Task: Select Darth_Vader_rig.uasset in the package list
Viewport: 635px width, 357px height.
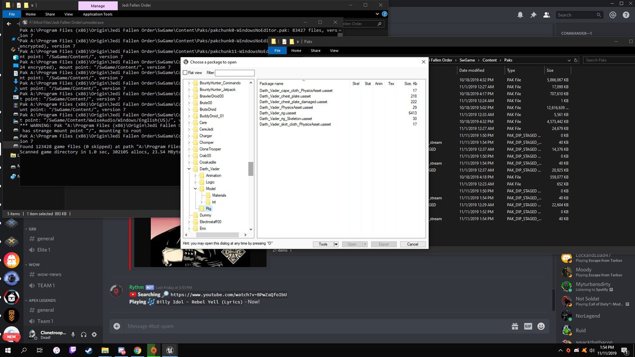Action: point(278,113)
